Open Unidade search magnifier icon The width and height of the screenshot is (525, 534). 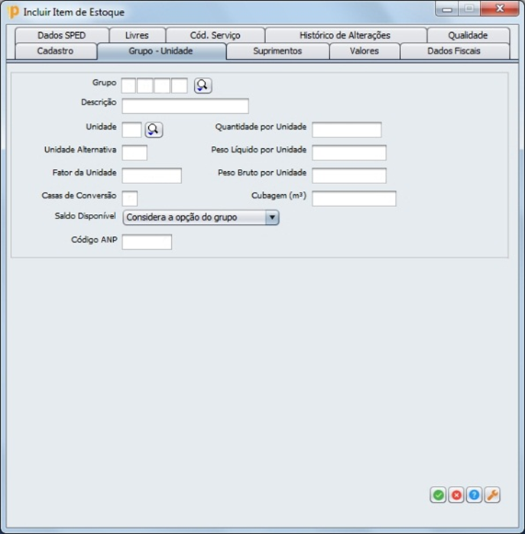click(154, 130)
